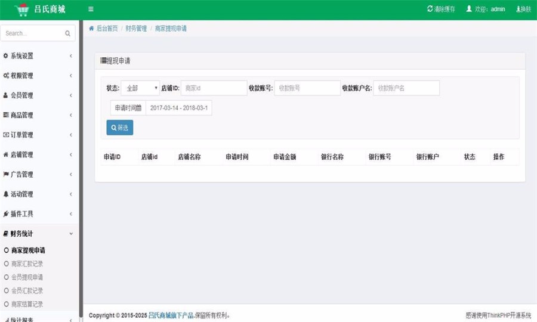
Task: Click the gear icon for 系统设置
Action: click(x=5, y=56)
